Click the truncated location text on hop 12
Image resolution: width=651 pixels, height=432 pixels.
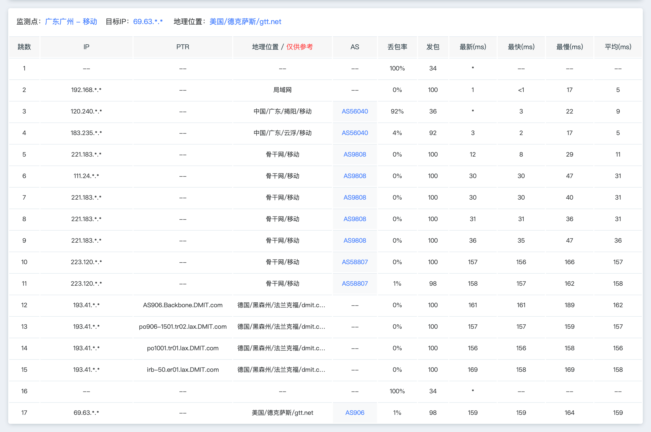click(282, 305)
